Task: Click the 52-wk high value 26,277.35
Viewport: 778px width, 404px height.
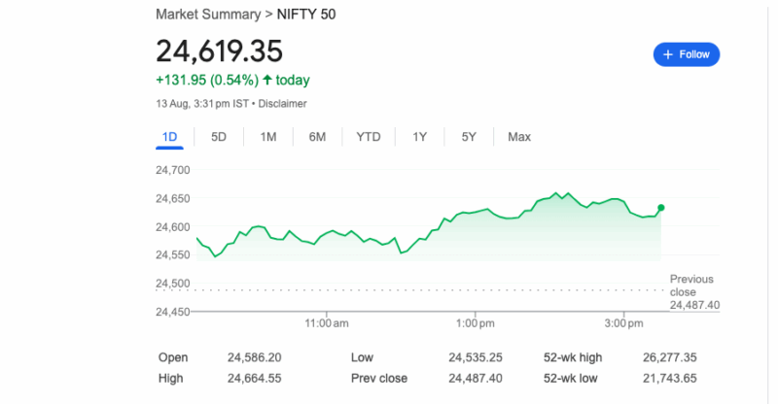Action: point(670,357)
